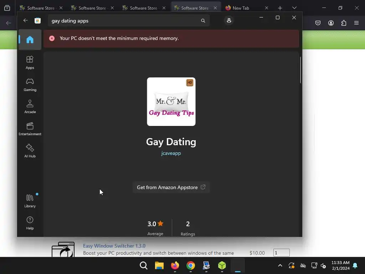Screen dimensions: 365x274
Task: Click the Easy Window Switcher product image
Action: click(x=63, y=249)
